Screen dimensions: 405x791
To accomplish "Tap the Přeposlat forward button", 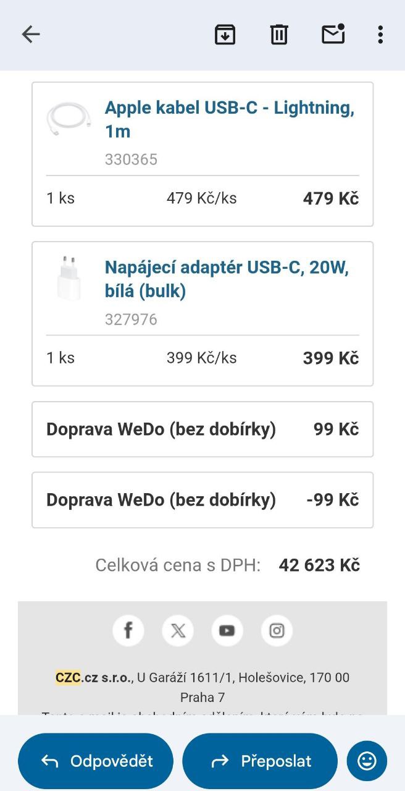I will (260, 761).
